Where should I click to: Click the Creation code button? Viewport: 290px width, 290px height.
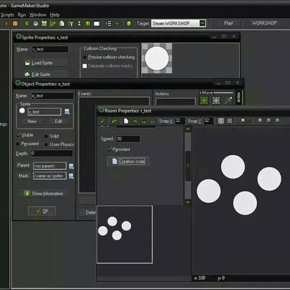128,161
